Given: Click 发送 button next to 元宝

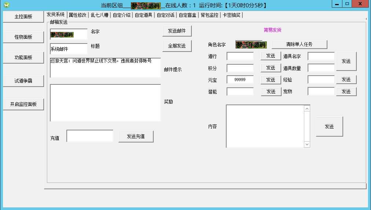Looking at the screenshot, I should click(271, 80).
